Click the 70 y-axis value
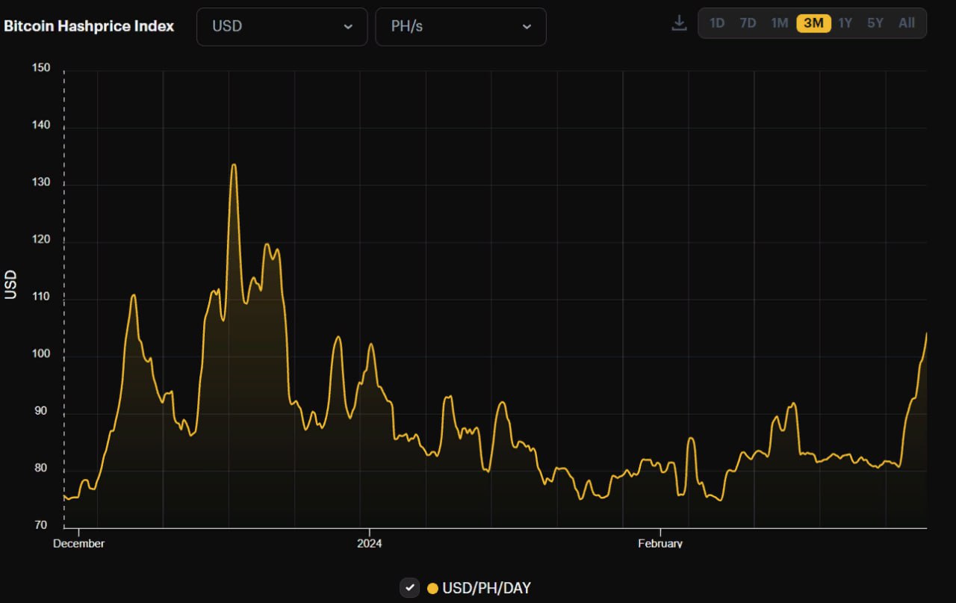The width and height of the screenshot is (956, 603). coord(40,525)
